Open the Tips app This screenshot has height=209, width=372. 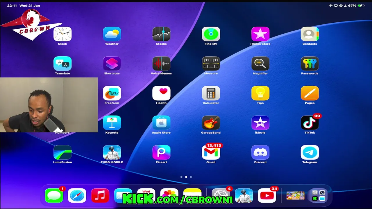[260, 93]
